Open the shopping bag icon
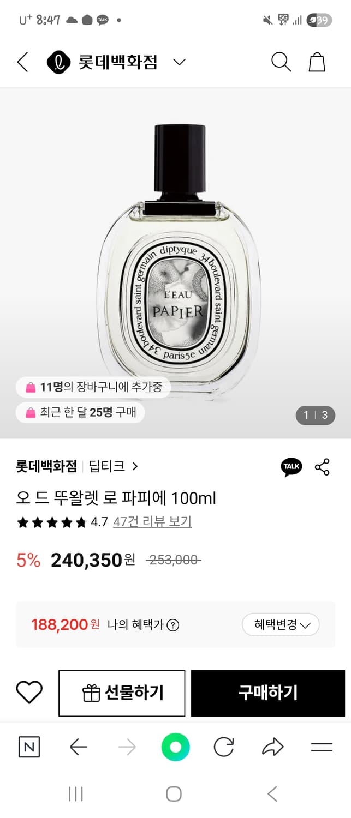351x818 pixels. coord(316,62)
